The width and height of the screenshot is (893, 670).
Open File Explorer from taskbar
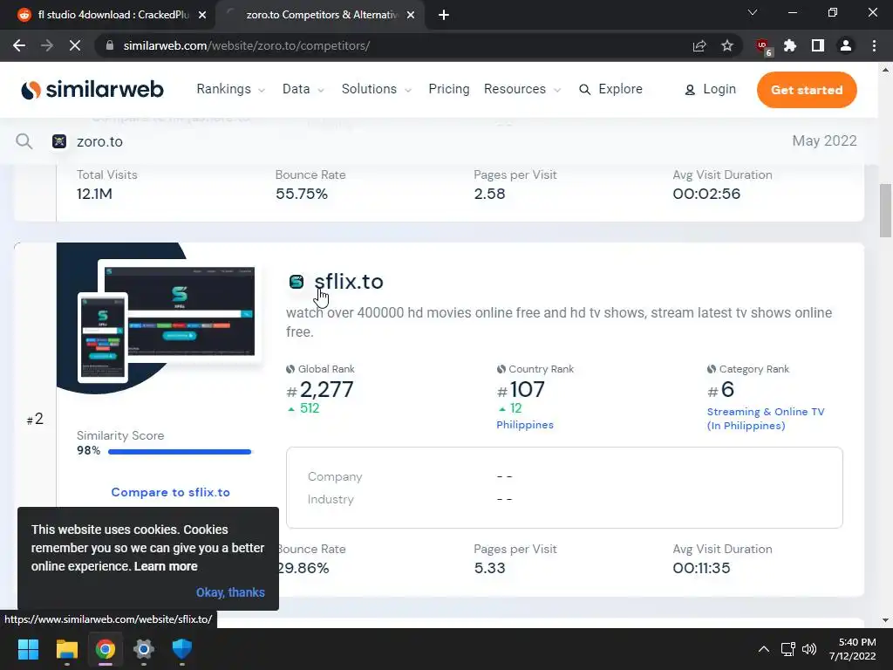click(x=66, y=649)
